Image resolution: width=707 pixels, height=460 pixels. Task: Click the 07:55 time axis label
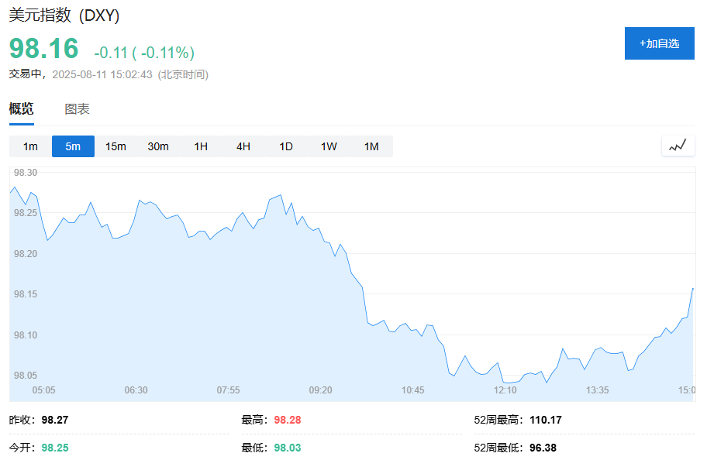click(228, 390)
